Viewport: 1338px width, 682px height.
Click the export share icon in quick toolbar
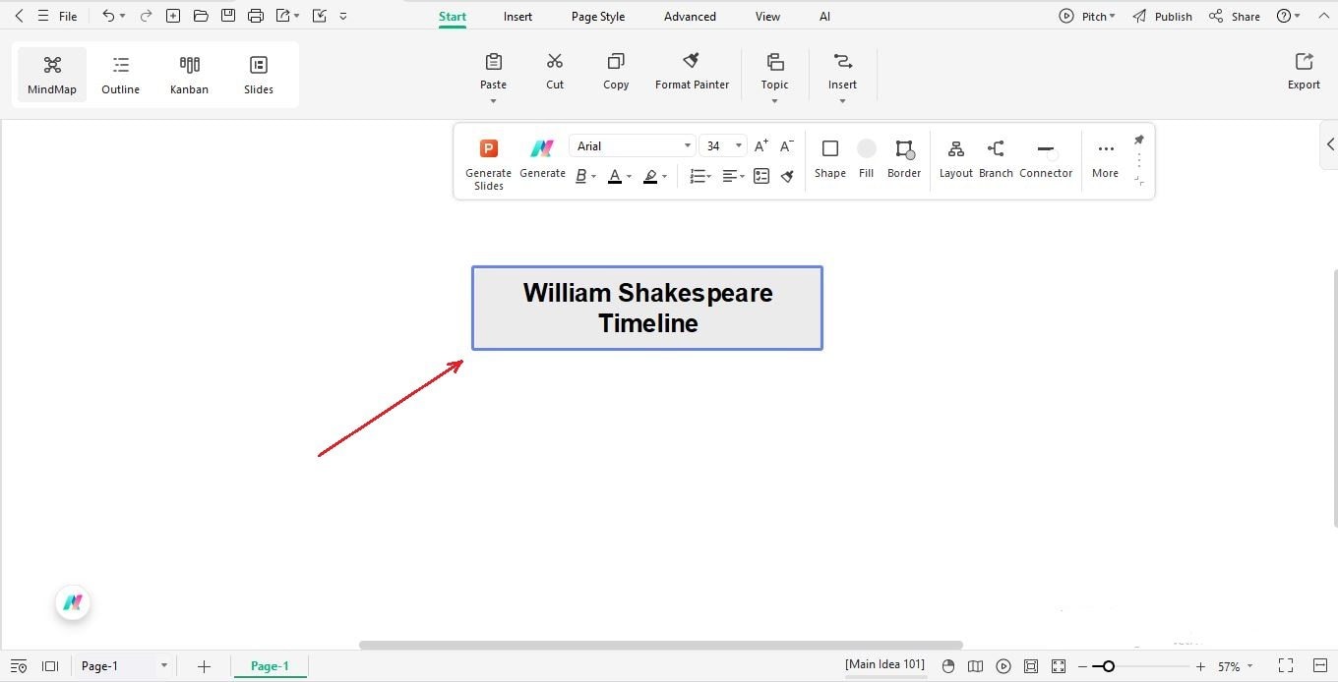coord(283,16)
